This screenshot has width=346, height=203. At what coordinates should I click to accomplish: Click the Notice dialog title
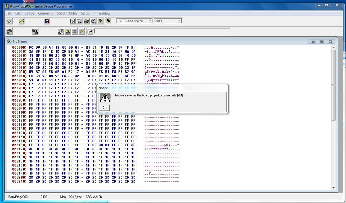pos(103,88)
